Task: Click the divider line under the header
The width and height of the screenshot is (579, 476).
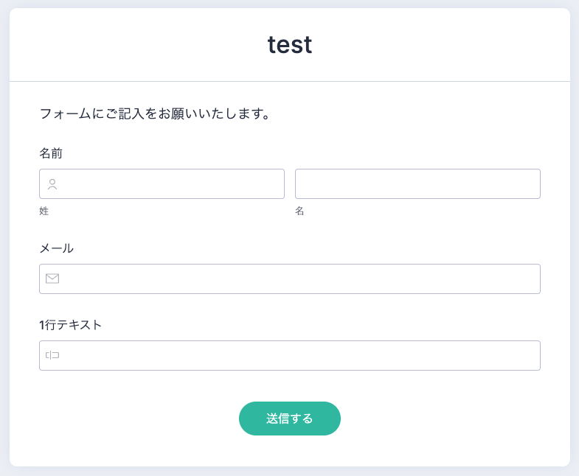Action: [289, 81]
